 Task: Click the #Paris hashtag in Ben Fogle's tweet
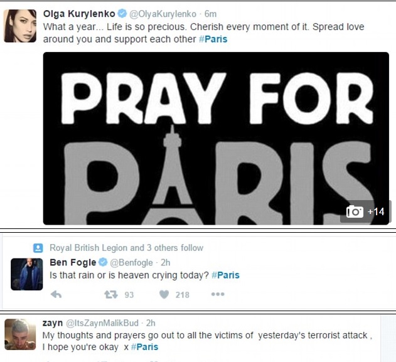[225, 275]
